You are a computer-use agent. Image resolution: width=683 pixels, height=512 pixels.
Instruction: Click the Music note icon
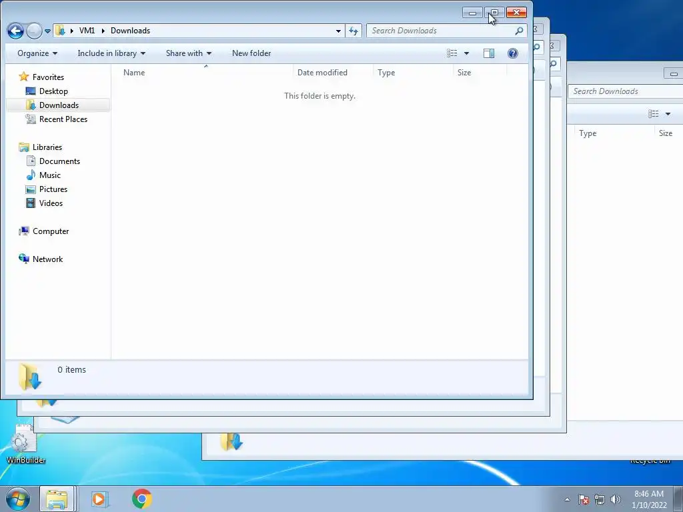(x=31, y=175)
